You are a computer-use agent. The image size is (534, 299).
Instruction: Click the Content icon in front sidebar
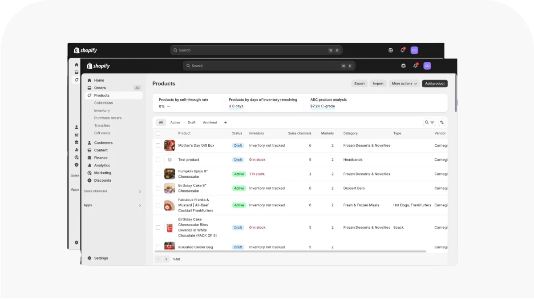tap(89, 150)
